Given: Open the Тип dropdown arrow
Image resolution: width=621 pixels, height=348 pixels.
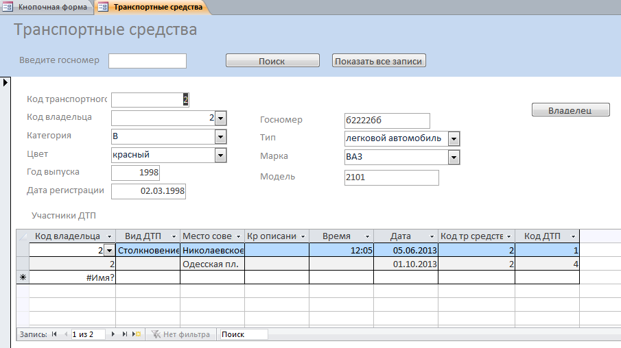Looking at the screenshot, I should tap(454, 139).
